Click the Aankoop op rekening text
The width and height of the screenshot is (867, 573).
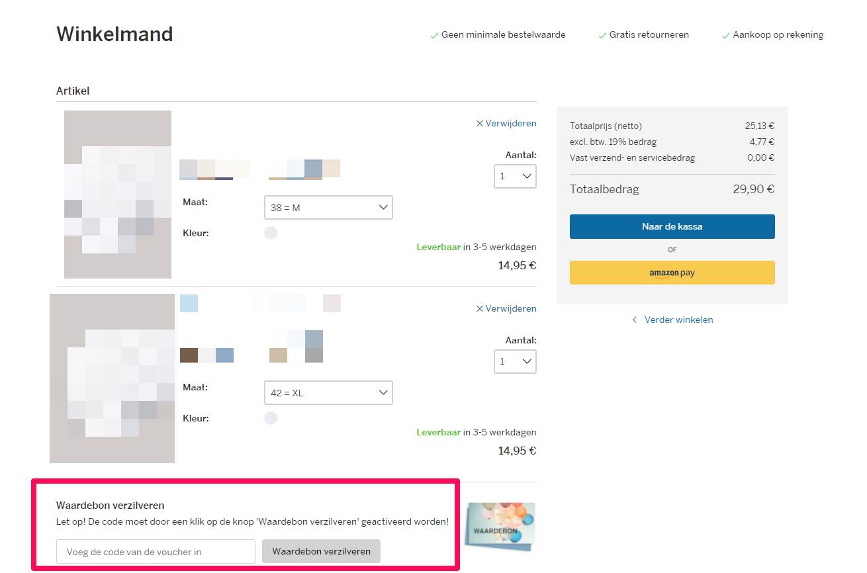778,34
